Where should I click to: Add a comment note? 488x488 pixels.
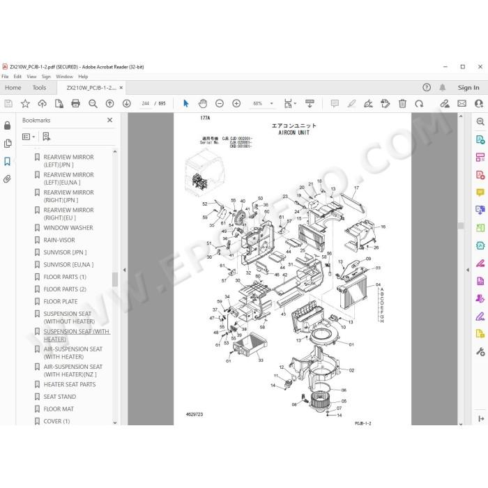(335, 103)
